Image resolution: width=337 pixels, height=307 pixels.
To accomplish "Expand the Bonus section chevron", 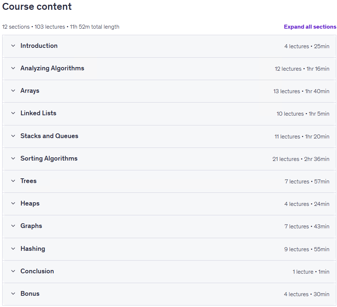I will point(13,294).
